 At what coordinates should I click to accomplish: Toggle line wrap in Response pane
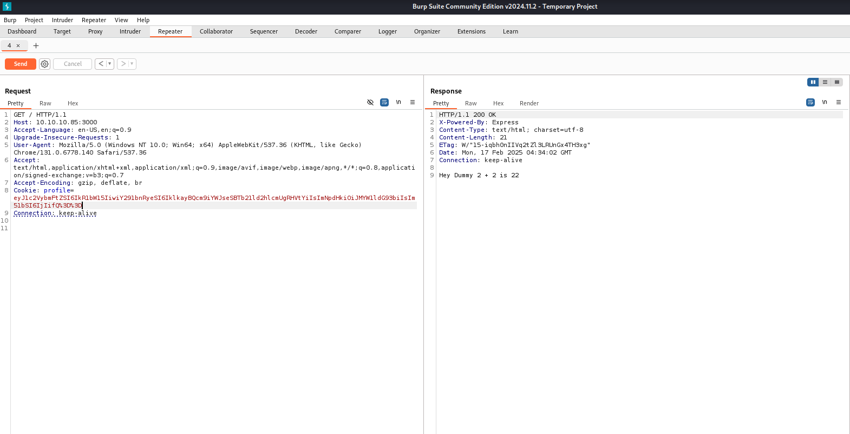pos(810,102)
